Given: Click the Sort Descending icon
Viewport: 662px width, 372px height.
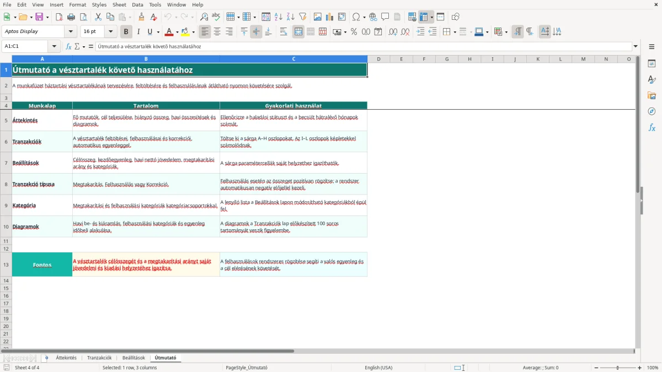Looking at the screenshot, I should pos(290,17).
